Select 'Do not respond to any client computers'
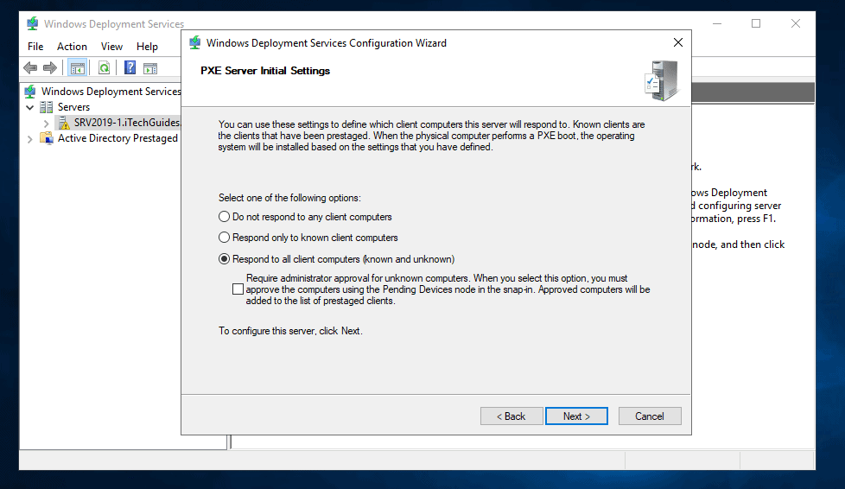Viewport: 845px width, 489px height. click(225, 217)
